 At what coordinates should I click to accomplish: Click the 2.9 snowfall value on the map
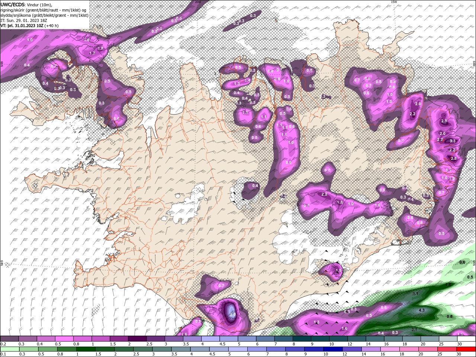tap(444, 121)
